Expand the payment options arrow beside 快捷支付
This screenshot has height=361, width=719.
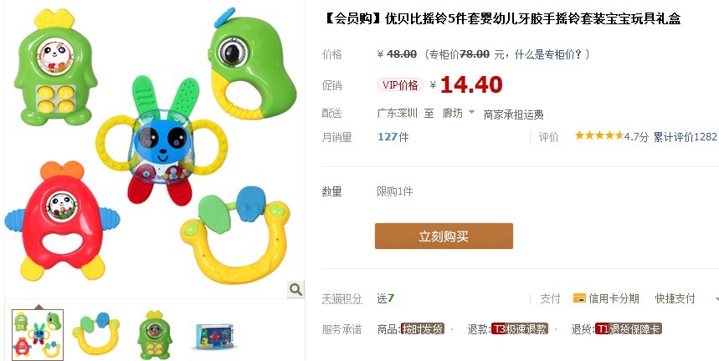pyautogui.click(x=716, y=299)
